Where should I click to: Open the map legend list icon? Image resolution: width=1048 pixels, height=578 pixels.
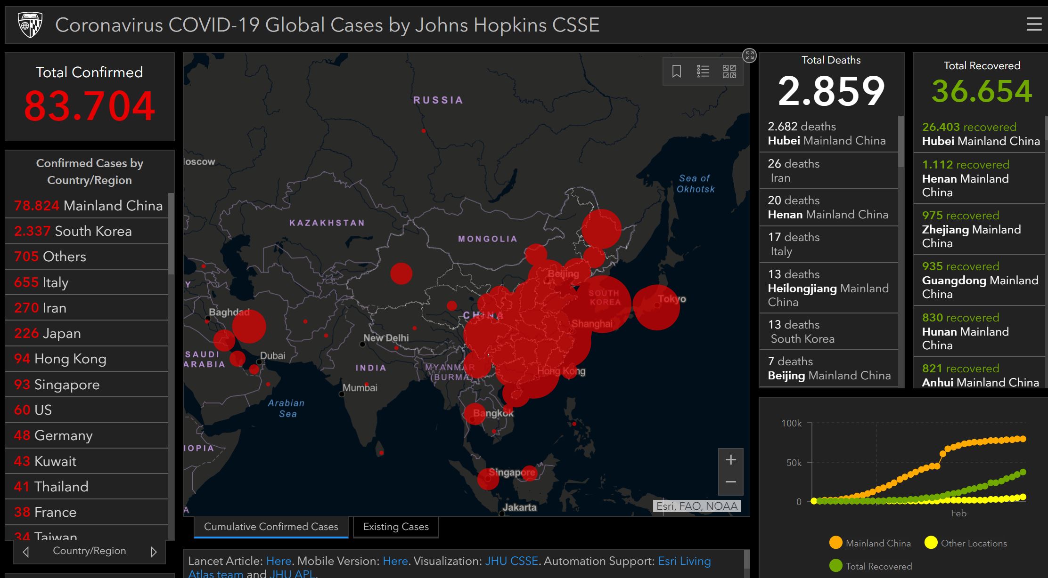click(703, 72)
